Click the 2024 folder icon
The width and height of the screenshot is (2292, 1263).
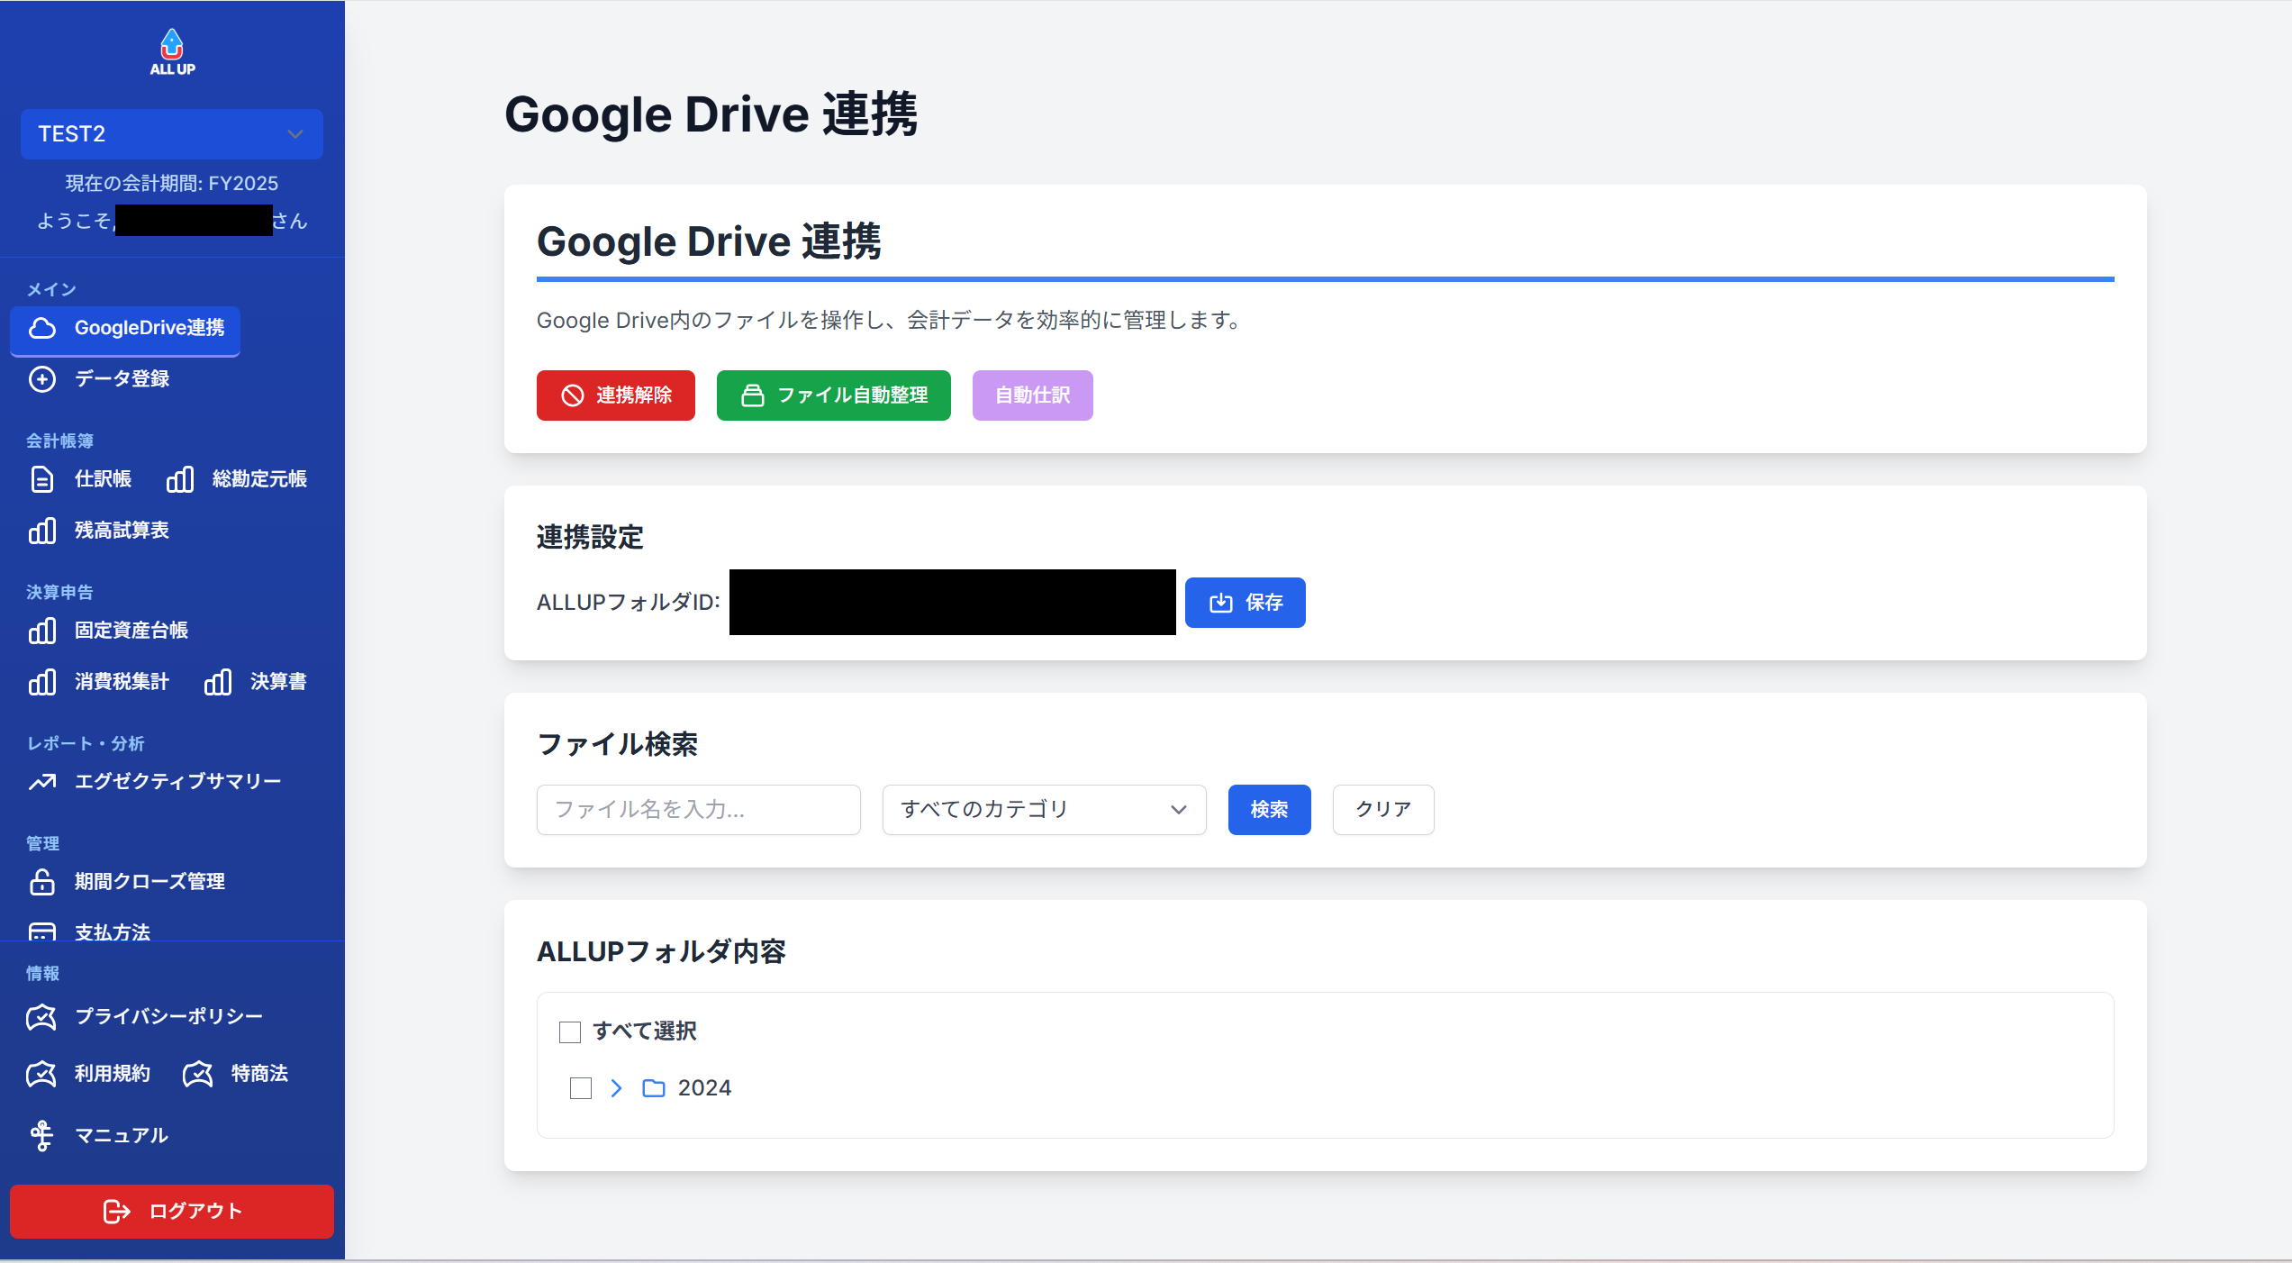click(654, 1088)
